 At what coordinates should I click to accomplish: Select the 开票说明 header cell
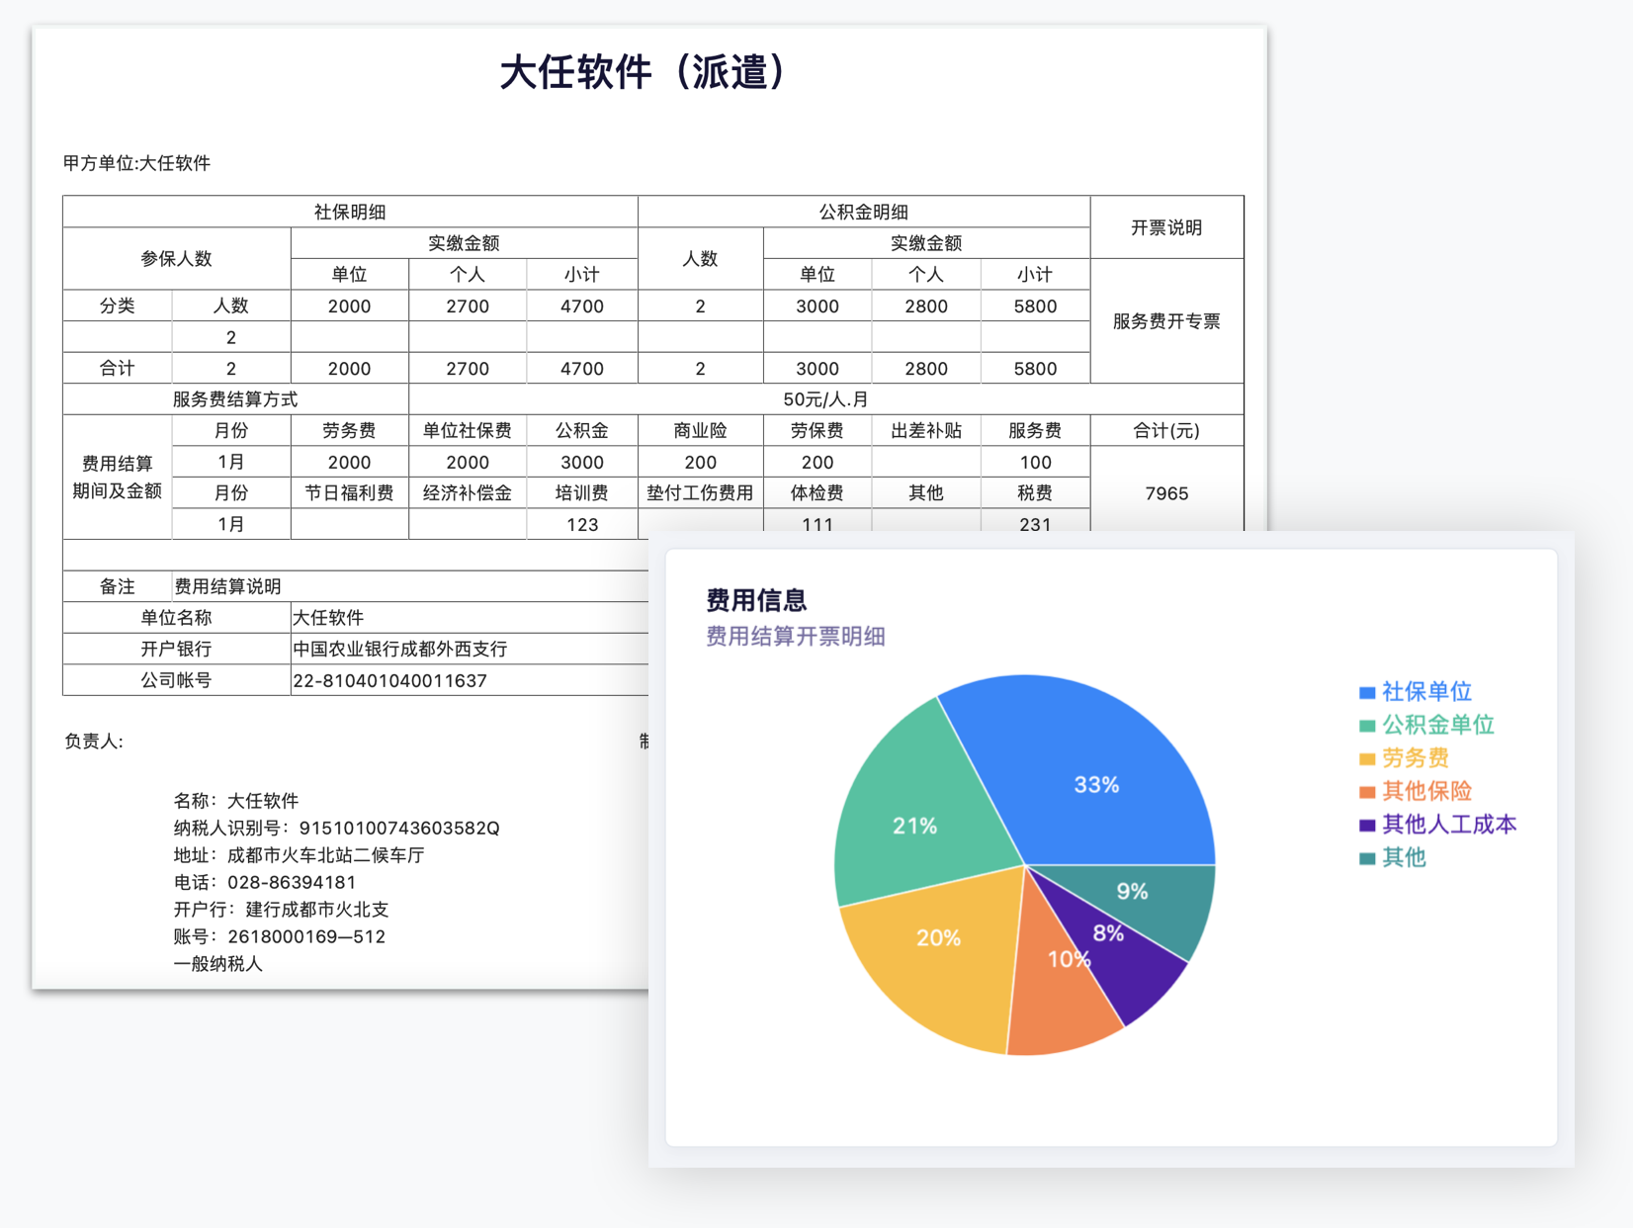coord(1166,227)
